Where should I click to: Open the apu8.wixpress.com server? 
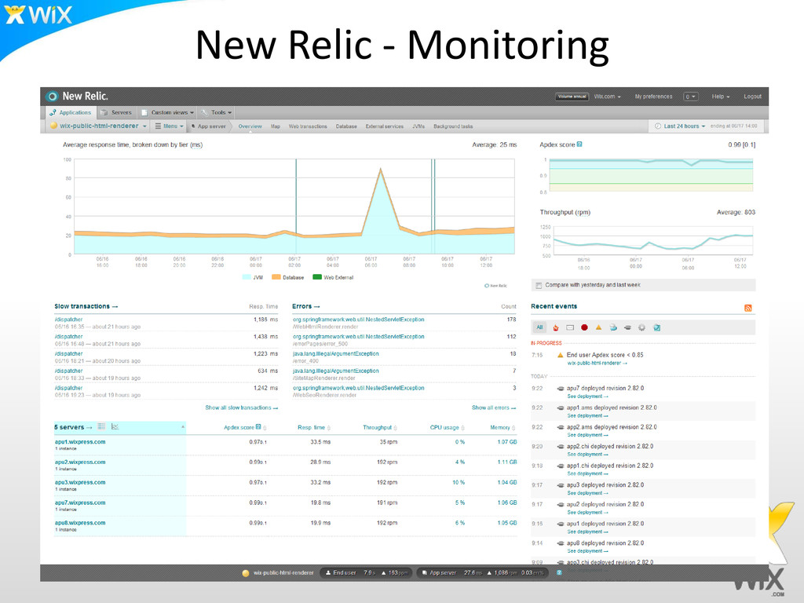point(80,523)
